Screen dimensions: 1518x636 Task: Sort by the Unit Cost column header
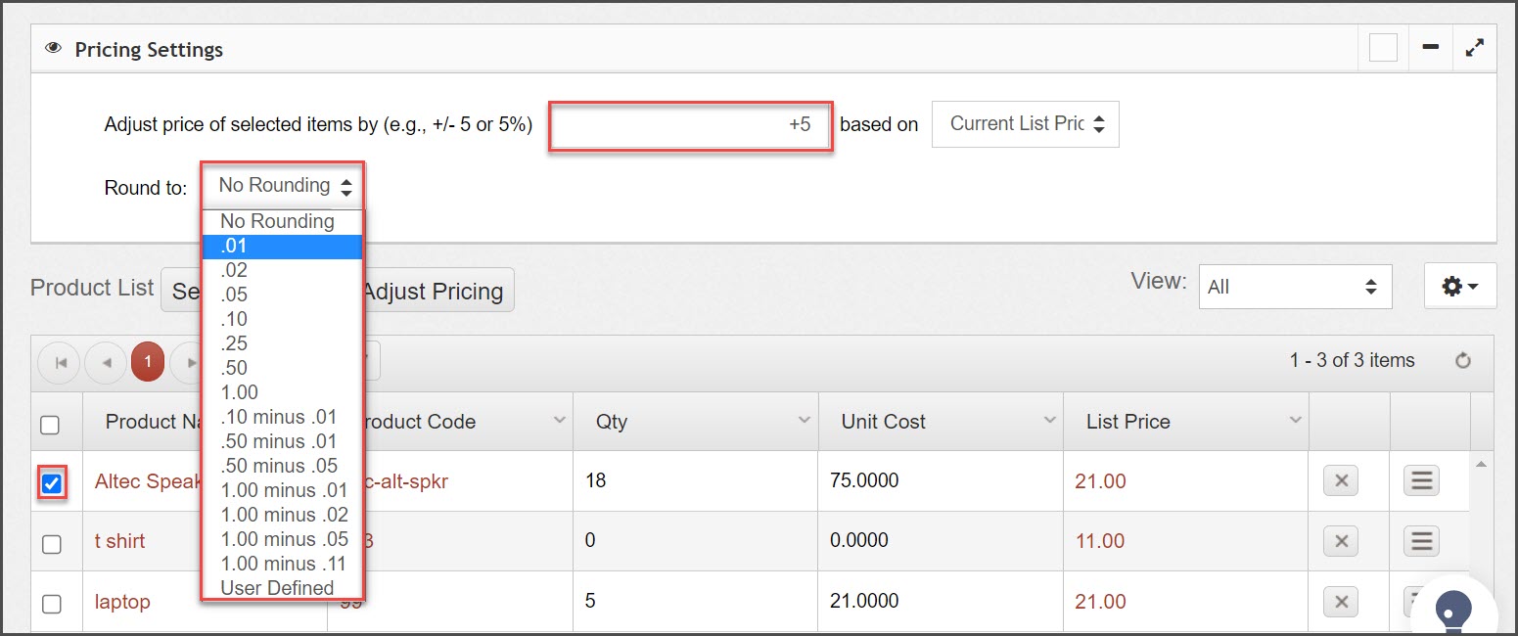[883, 422]
